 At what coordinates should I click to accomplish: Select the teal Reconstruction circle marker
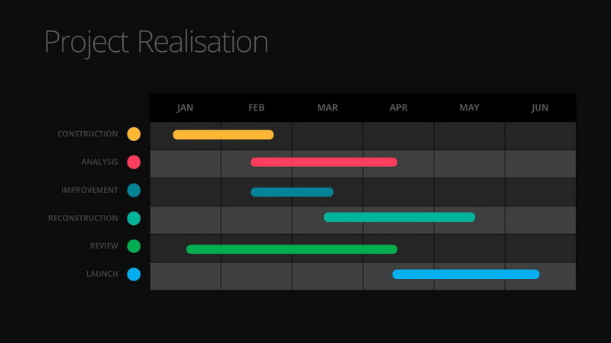coord(134,218)
